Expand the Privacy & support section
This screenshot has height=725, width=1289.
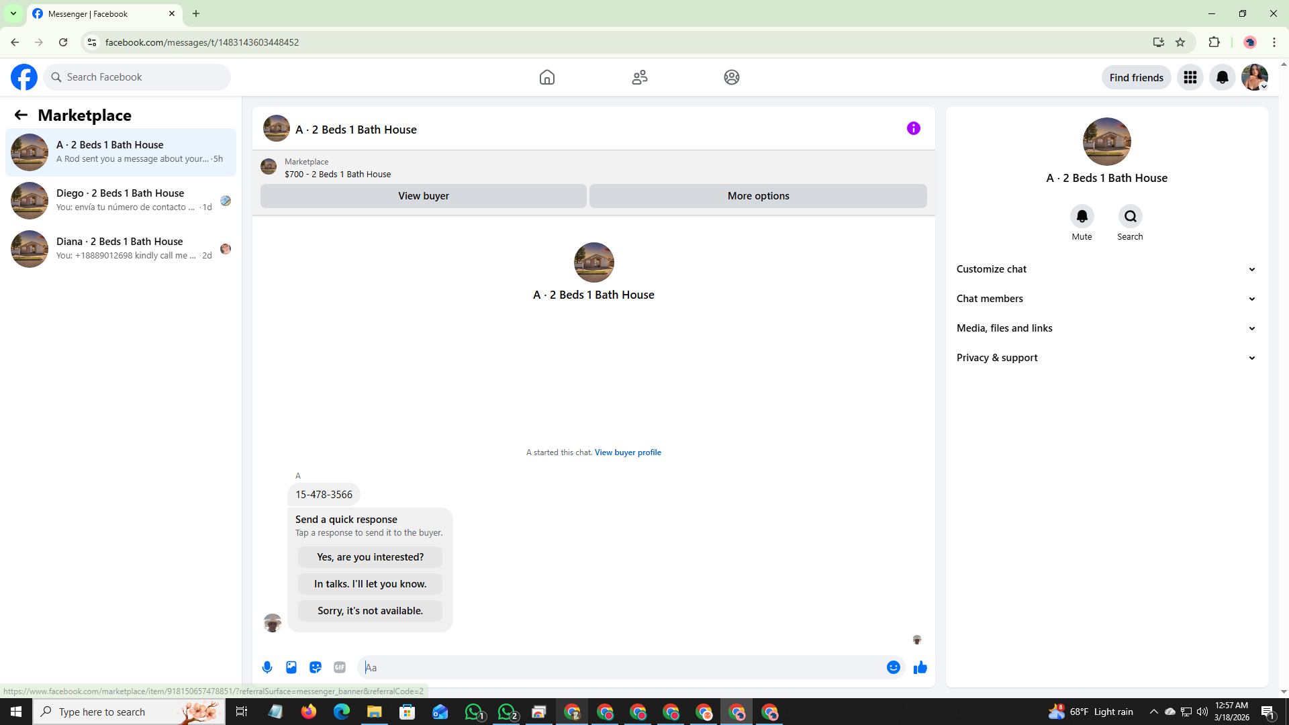(1106, 358)
